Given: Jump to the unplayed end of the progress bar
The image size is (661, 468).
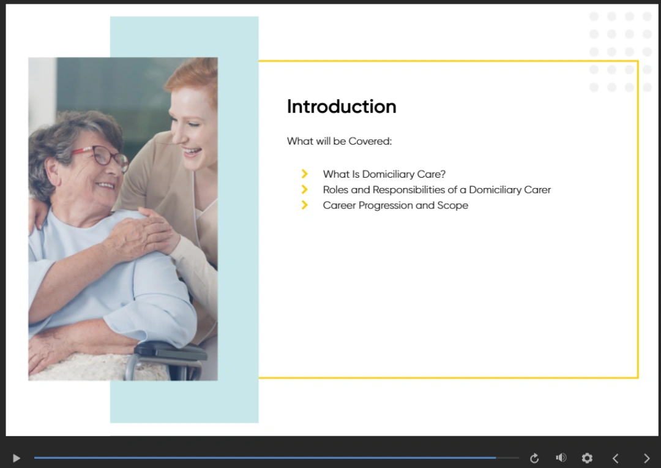Looking at the screenshot, I should tap(508, 458).
